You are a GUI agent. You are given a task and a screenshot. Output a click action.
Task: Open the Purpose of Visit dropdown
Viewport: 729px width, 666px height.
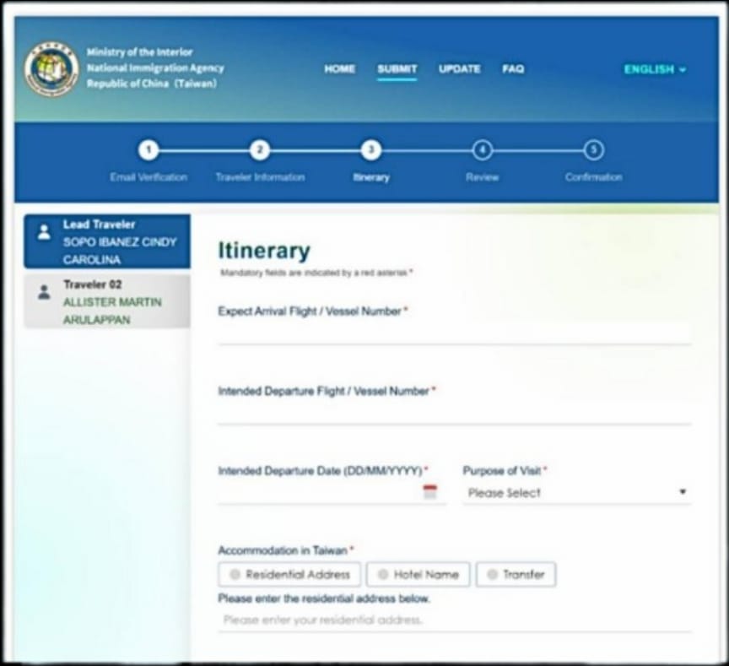pos(576,493)
